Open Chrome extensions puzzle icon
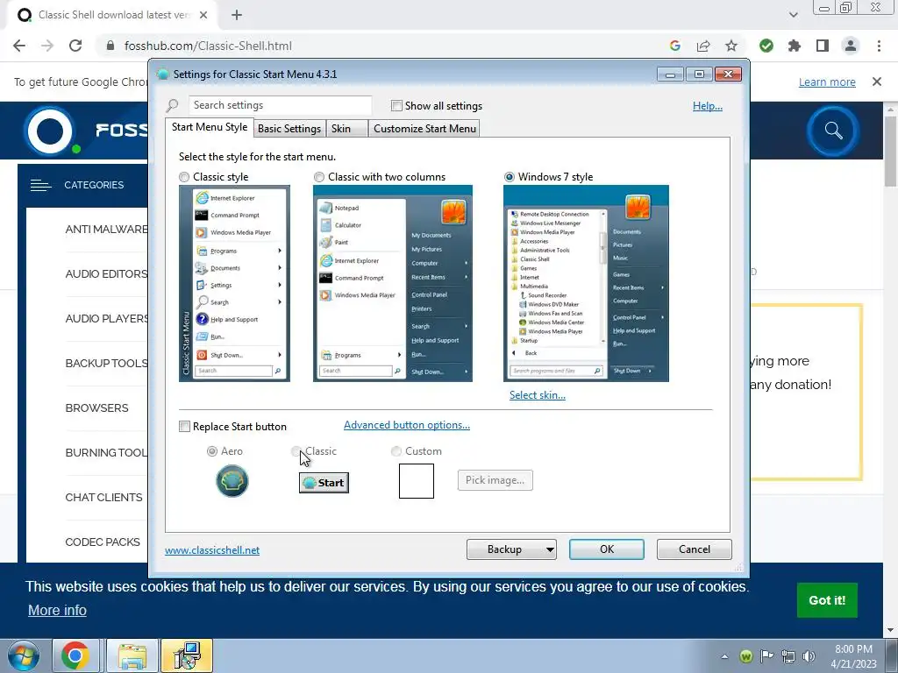898x673 pixels. coord(795,46)
